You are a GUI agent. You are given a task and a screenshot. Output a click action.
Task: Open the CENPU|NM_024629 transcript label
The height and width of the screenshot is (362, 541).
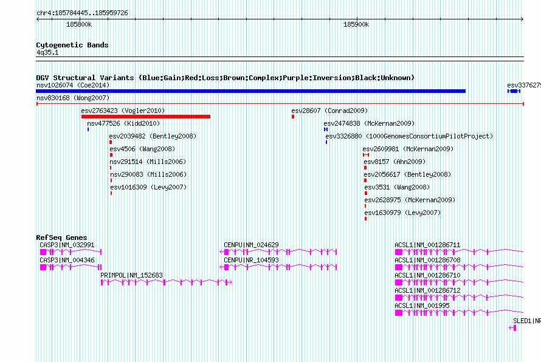251,245
